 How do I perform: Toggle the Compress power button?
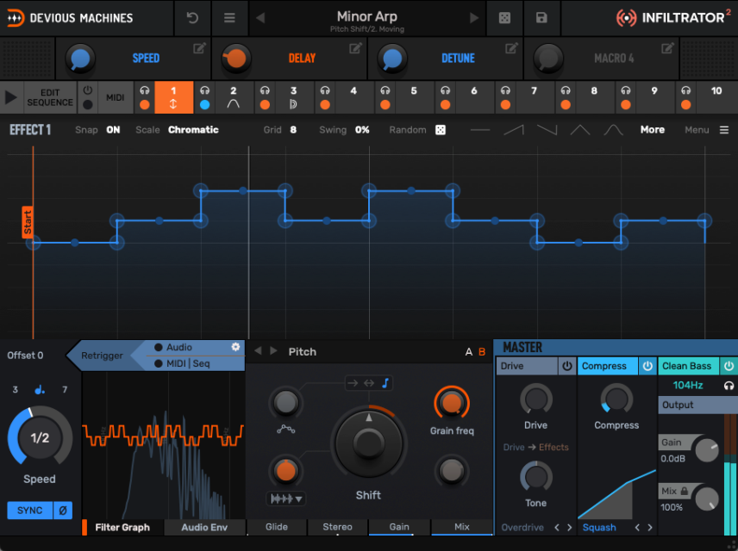[x=647, y=366]
